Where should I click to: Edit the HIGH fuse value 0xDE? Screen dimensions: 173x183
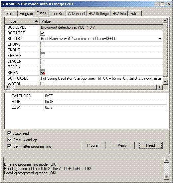[x=105, y=102]
